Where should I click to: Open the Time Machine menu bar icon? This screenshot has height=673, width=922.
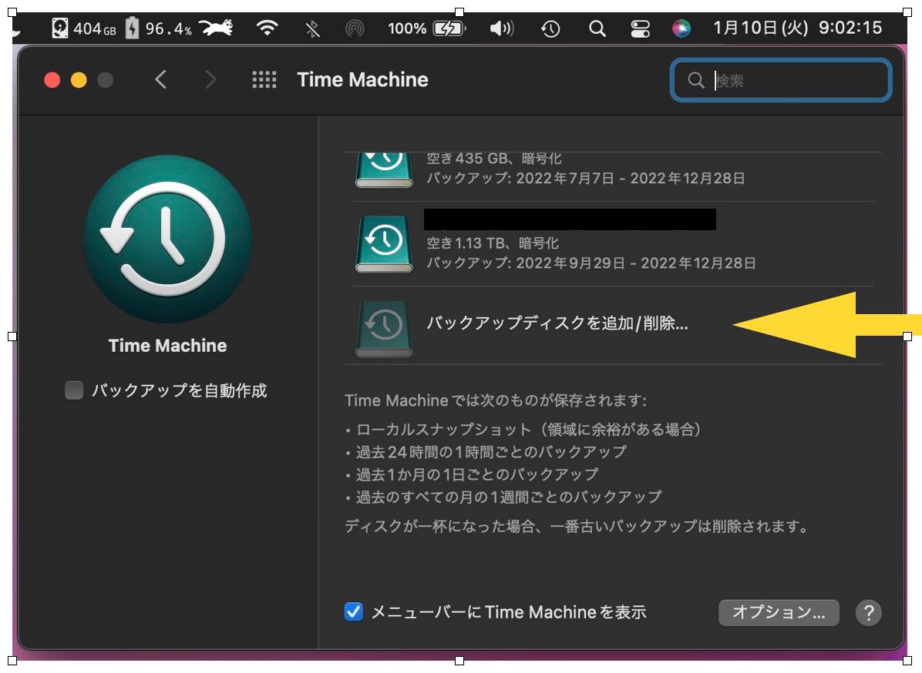pyautogui.click(x=550, y=28)
